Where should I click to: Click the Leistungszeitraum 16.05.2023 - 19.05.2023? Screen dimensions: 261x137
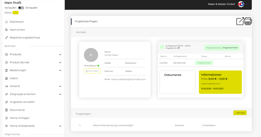point(212,89)
